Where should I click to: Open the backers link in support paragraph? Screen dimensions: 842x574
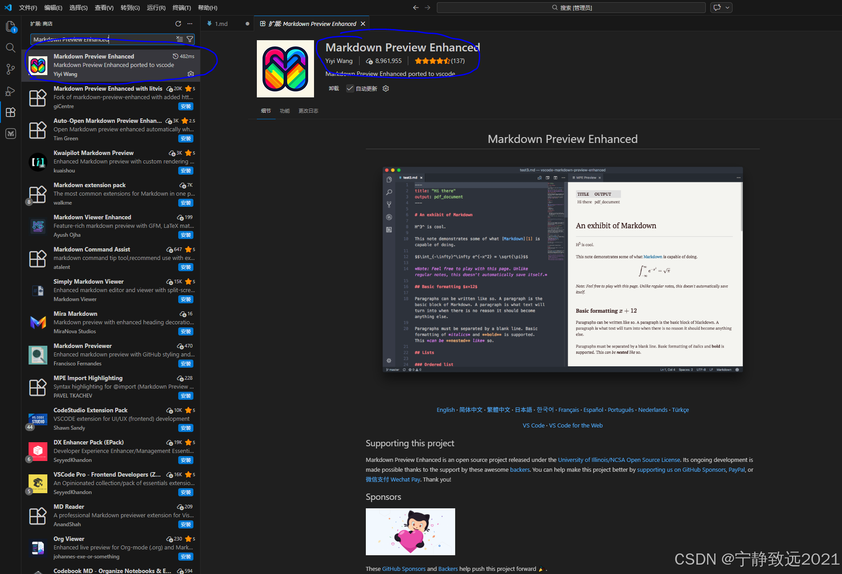point(520,469)
